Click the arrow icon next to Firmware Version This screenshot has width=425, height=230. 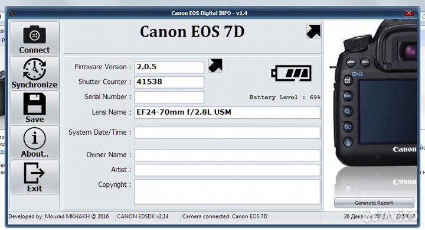[x=215, y=66]
